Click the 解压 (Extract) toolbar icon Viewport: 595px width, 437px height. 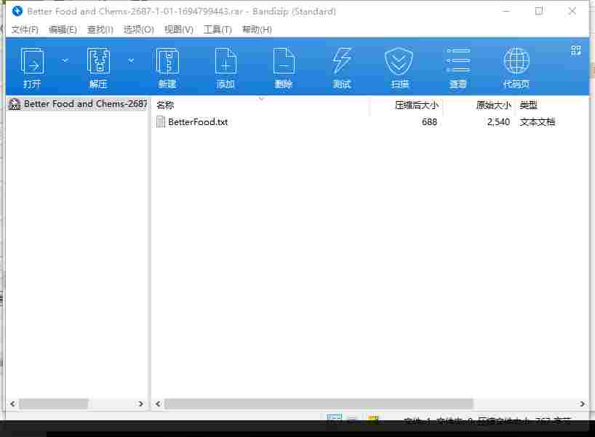(98, 61)
